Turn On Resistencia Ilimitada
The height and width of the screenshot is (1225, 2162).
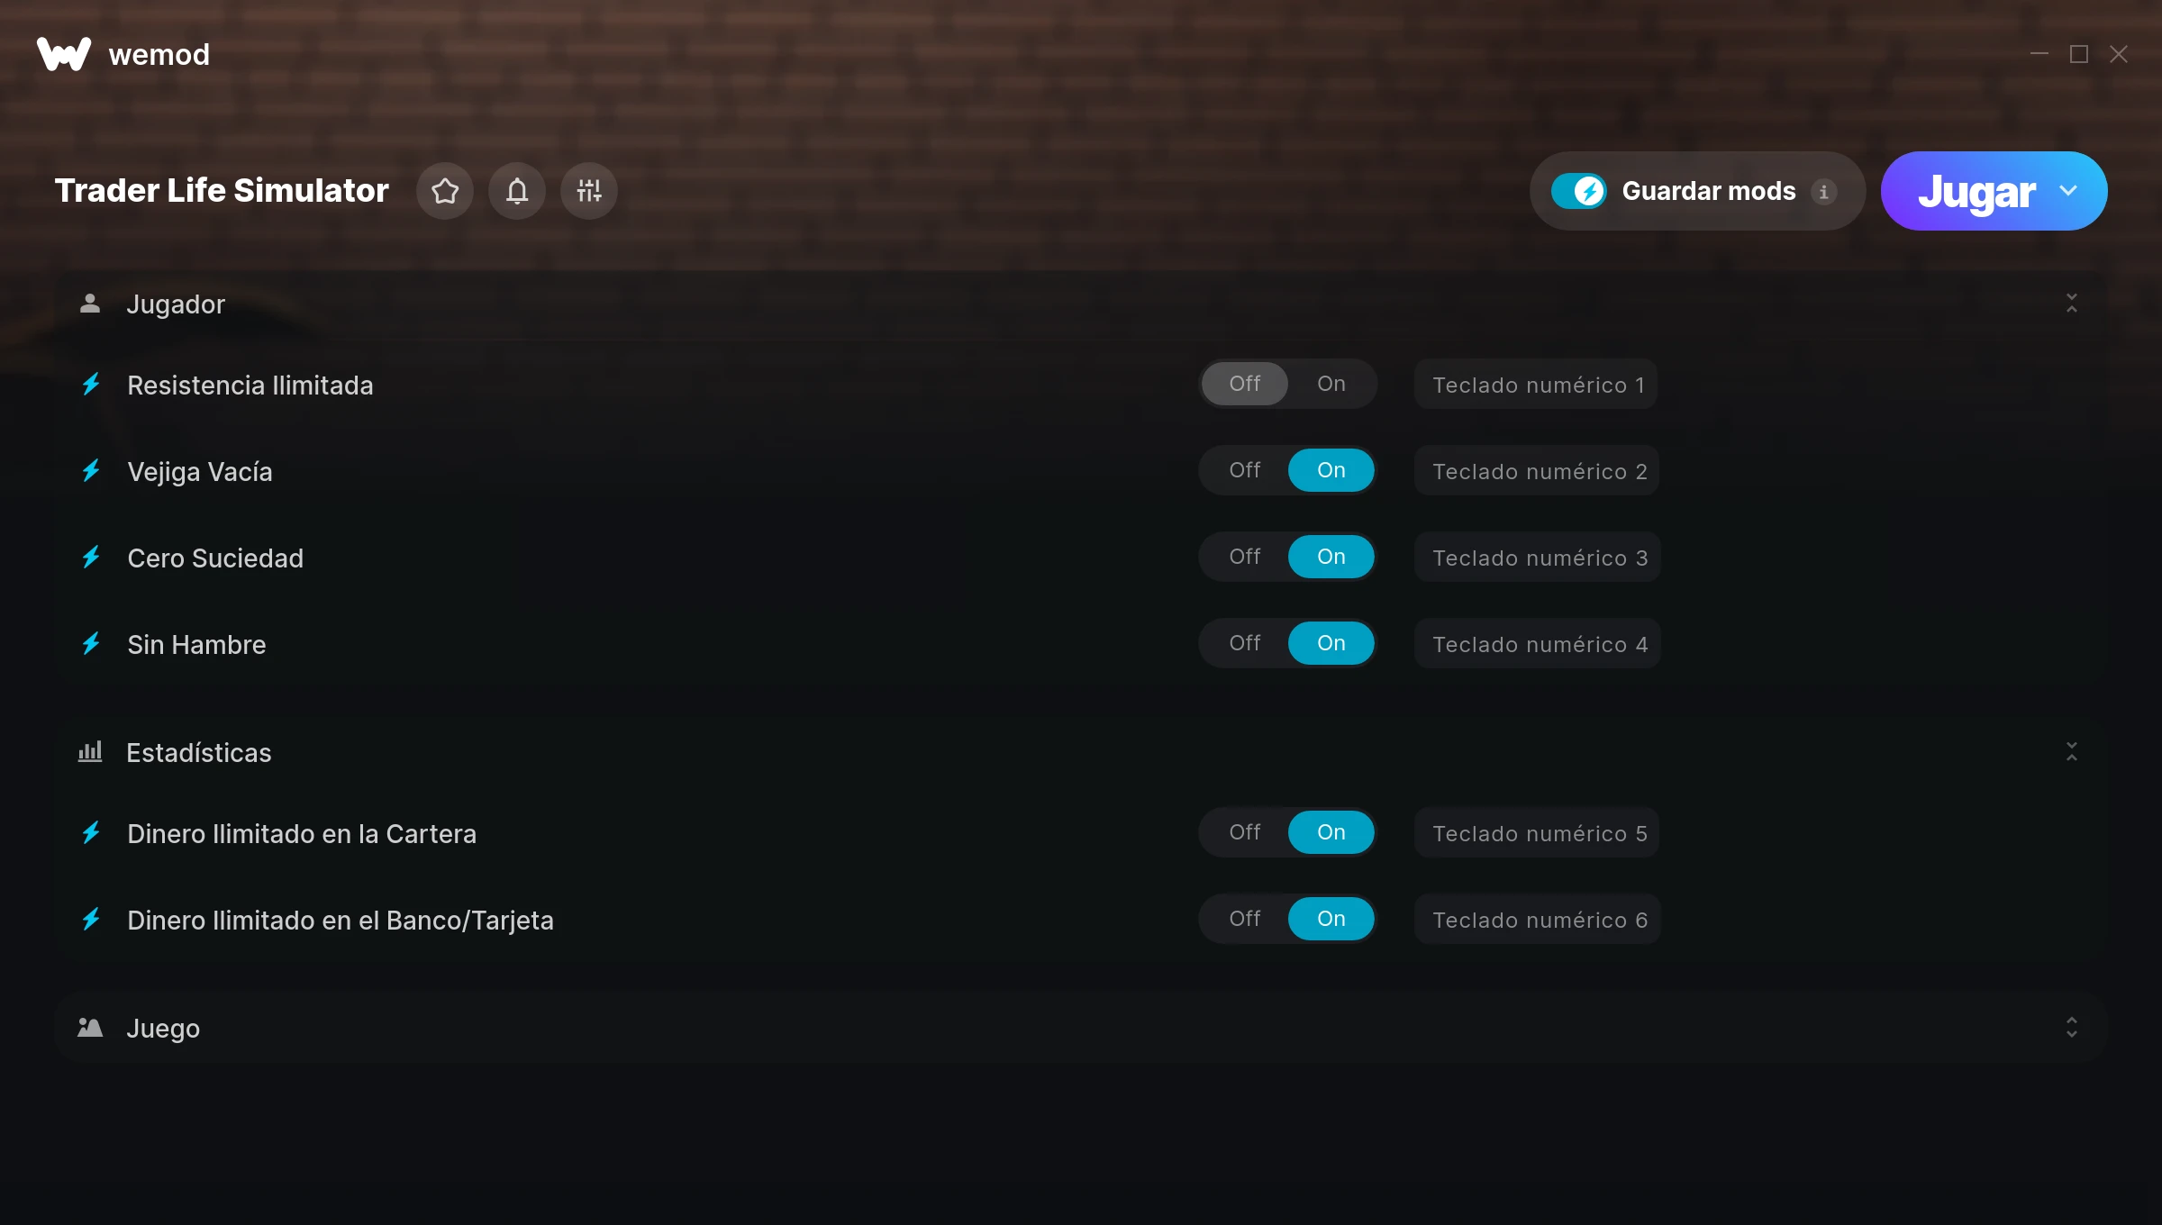pyautogui.click(x=1331, y=384)
